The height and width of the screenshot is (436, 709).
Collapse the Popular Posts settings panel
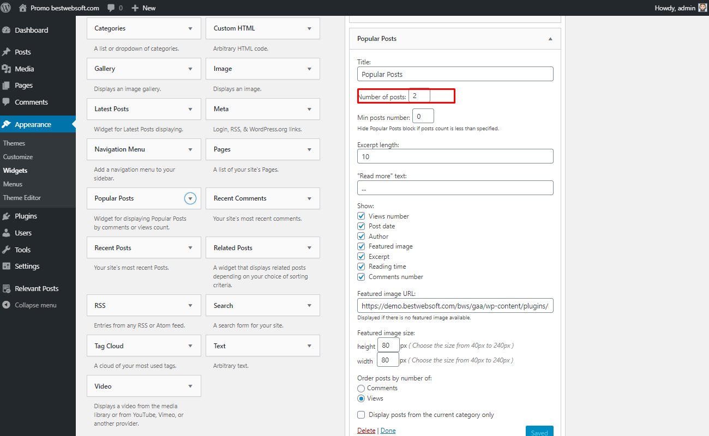(x=550, y=39)
